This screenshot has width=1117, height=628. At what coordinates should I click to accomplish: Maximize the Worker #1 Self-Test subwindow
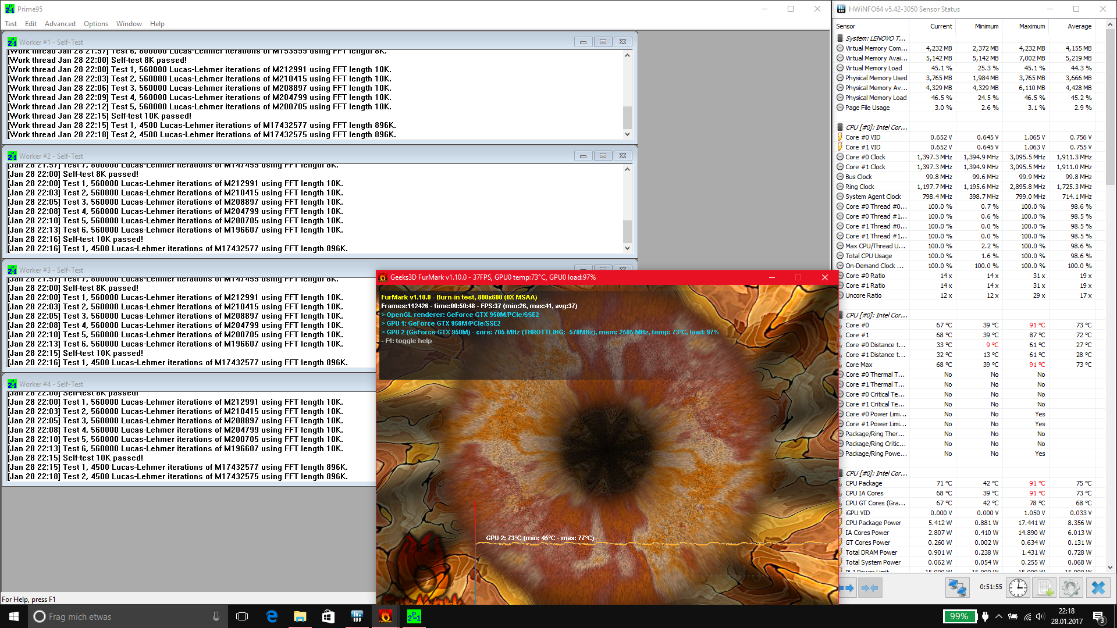tap(603, 42)
